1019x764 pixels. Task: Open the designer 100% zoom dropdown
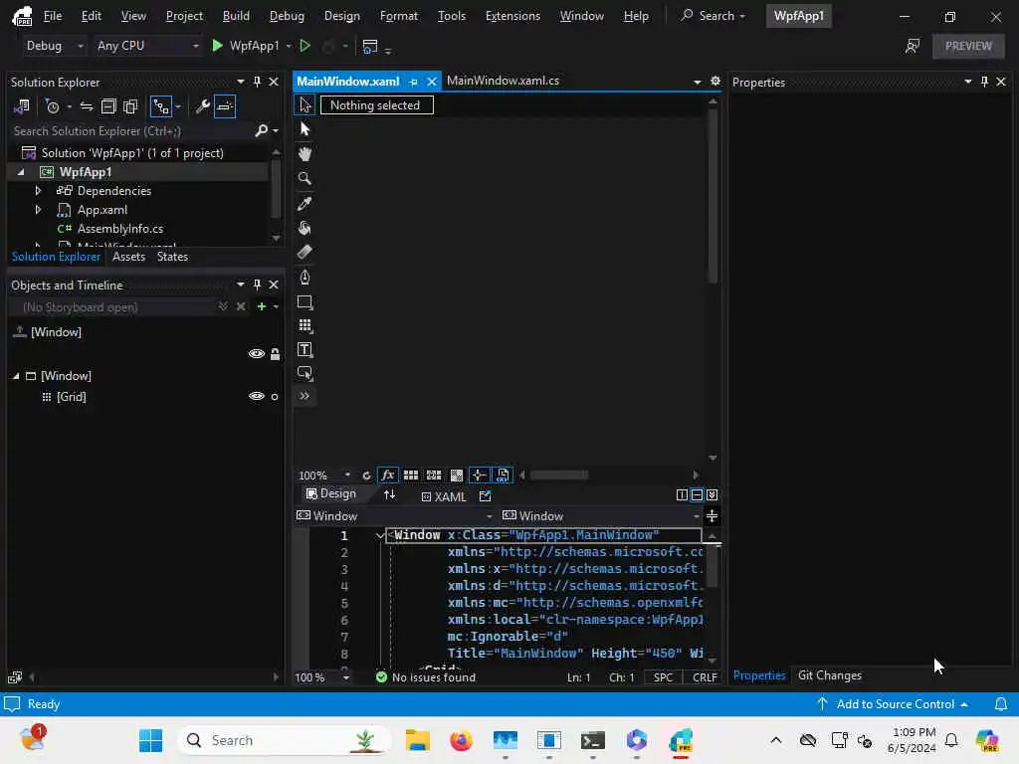click(347, 476)
